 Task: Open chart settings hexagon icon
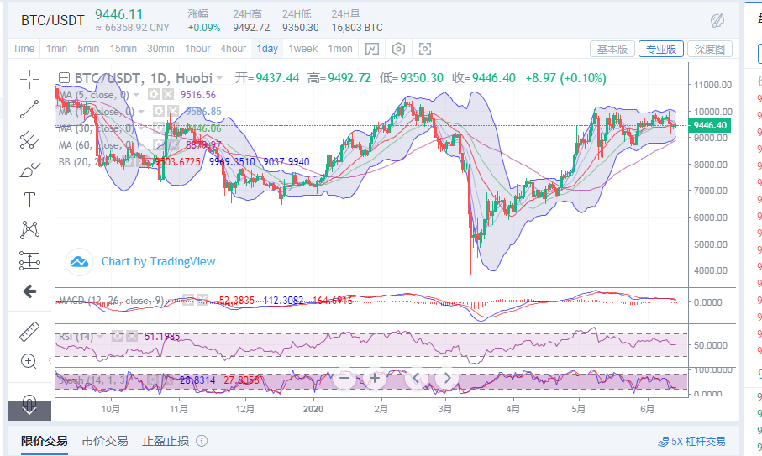point(398,49)
